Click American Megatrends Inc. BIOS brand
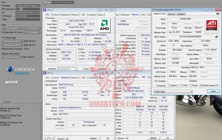 point(85,108)
